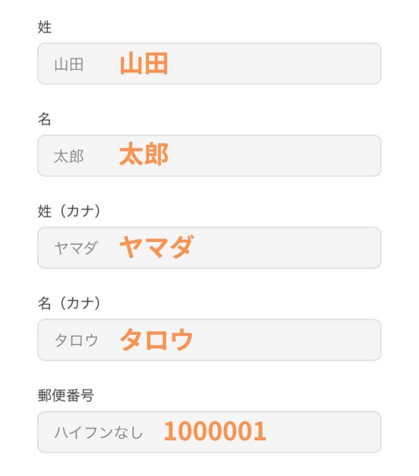Click the 名（カナ） label text
419x476 pixels.
[x=70, y=304]
